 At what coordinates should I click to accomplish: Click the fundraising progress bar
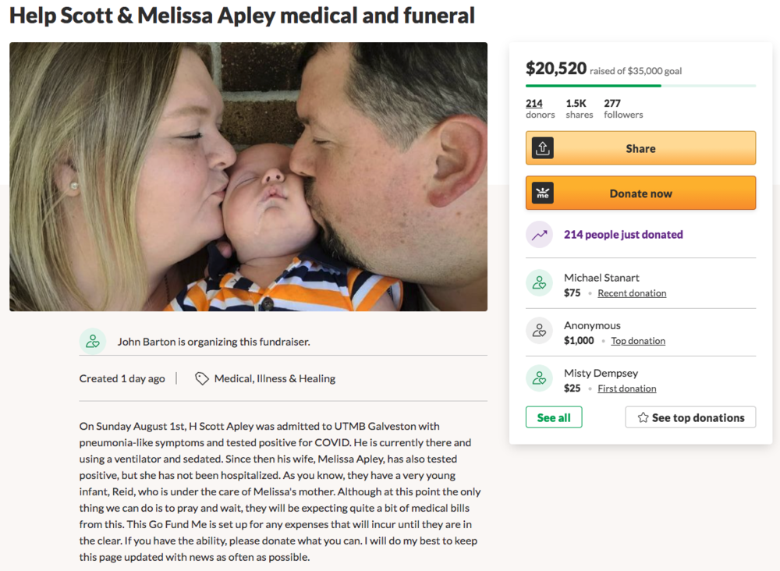pyautogui.click(x=640, y=85)
